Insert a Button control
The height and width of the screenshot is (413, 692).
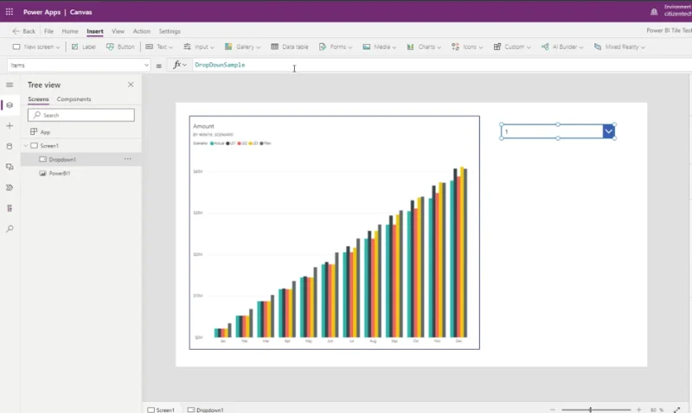click(120, 47)
